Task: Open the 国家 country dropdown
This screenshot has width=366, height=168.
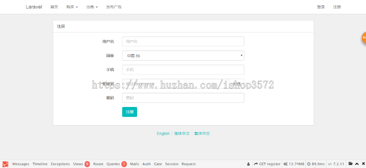Action: (183, 56)
